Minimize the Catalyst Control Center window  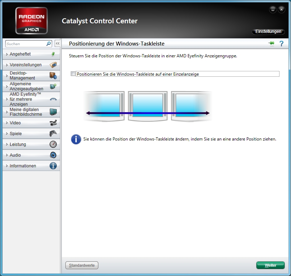(273, 9)
